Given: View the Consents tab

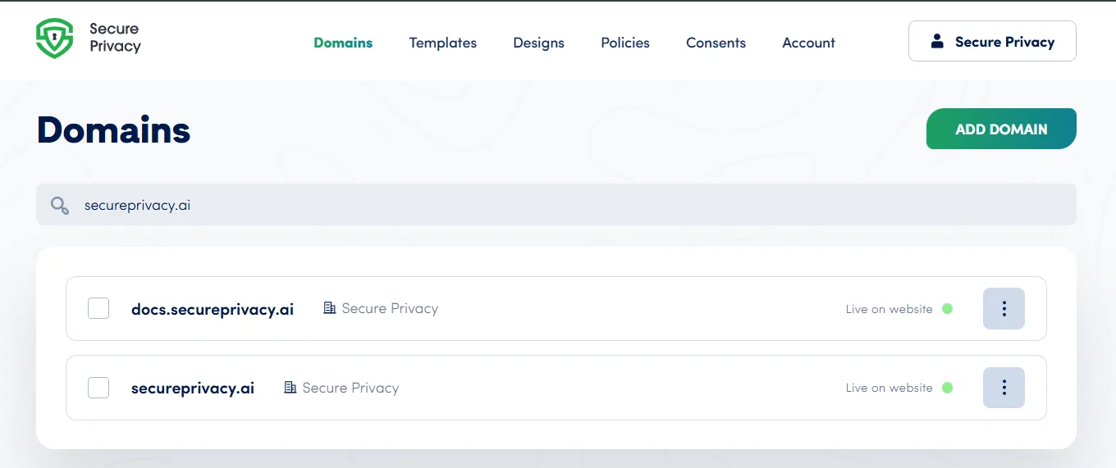Looking at the screenshot, I should tap(716, 43).
